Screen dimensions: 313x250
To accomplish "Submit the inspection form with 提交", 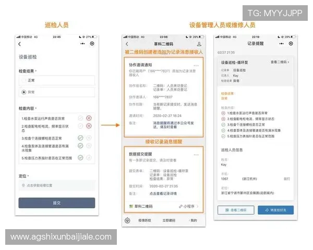I will tap(57, 203).
